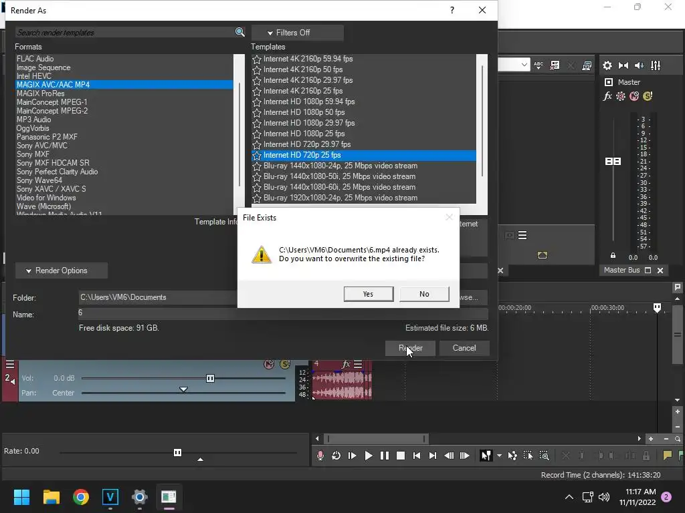The image size is (685, 513).
Task: Favorite star for Blu-ray 1920x1080-24p template
Action: coord(257,198)
